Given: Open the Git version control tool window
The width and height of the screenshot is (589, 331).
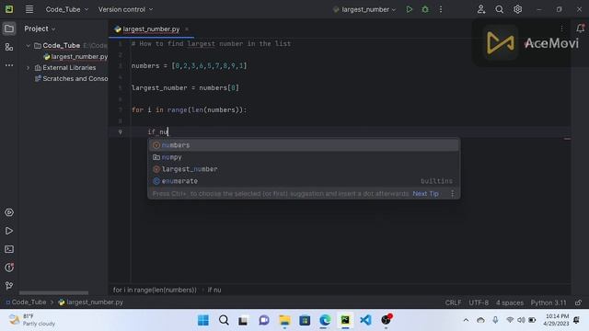Looking at the screenshot, I should pos(9,286).
